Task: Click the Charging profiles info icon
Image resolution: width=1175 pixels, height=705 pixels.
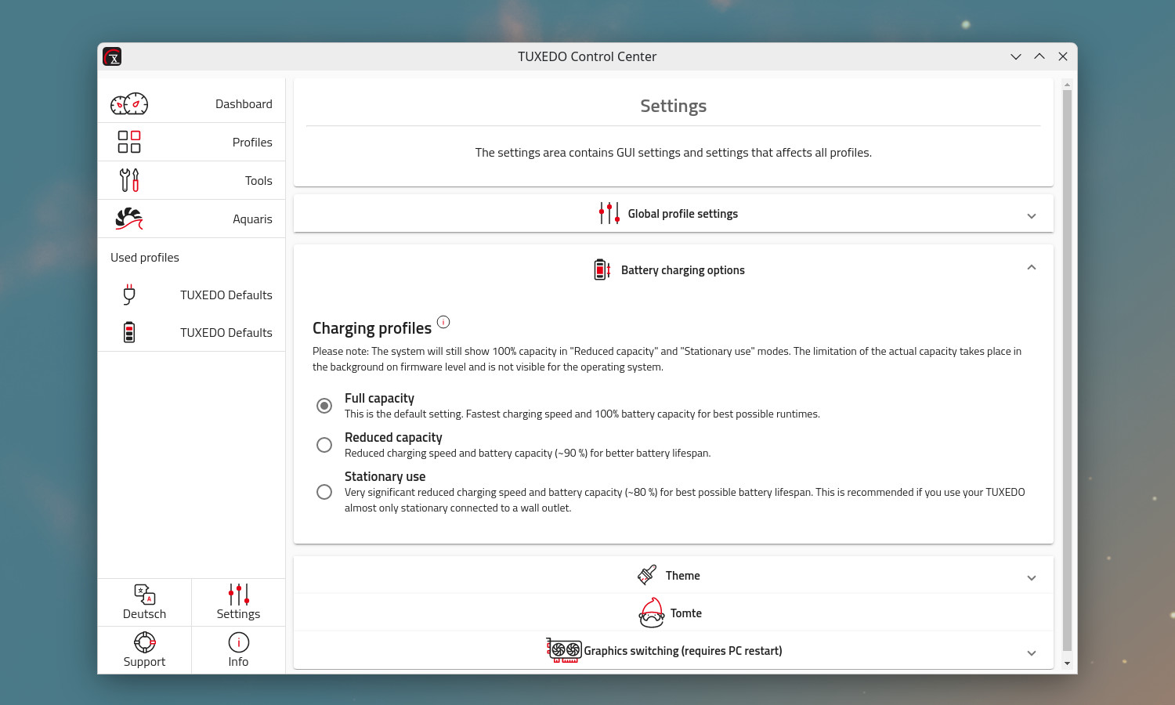Action: point(443,322)
